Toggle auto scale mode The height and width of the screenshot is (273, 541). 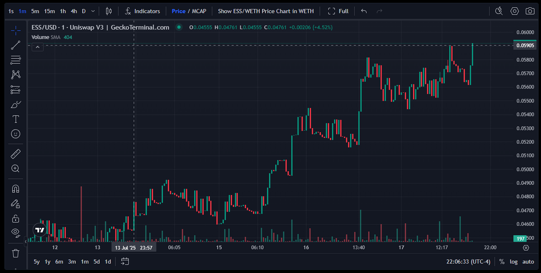[528, 262]
